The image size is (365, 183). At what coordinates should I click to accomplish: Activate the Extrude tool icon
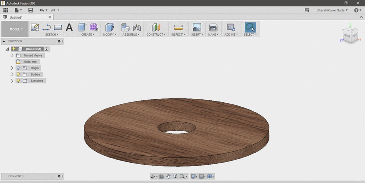[83, 27]
